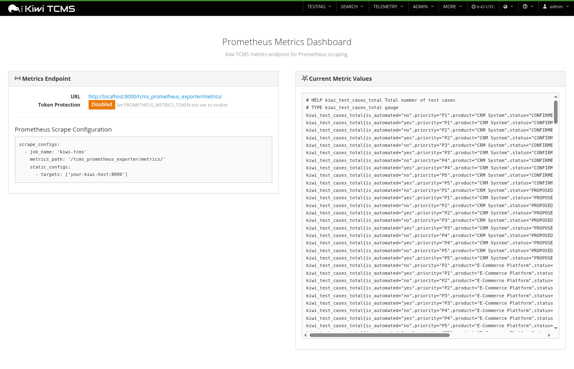Click the metrics_path config line

(98, 159)
